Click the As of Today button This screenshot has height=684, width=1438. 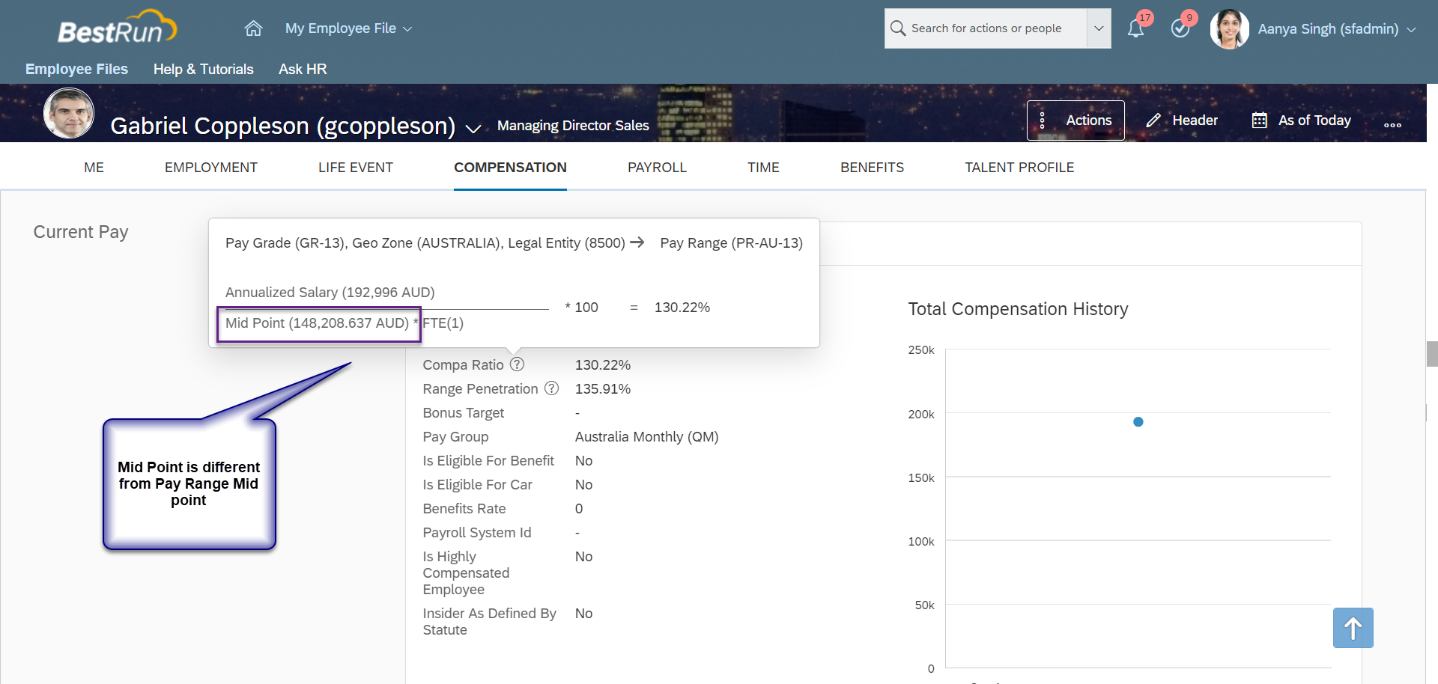(x=1302, y=120)
